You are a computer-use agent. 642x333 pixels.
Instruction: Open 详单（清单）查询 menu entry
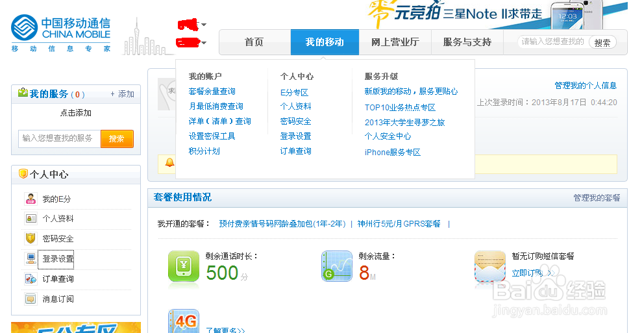click(220, 121)
